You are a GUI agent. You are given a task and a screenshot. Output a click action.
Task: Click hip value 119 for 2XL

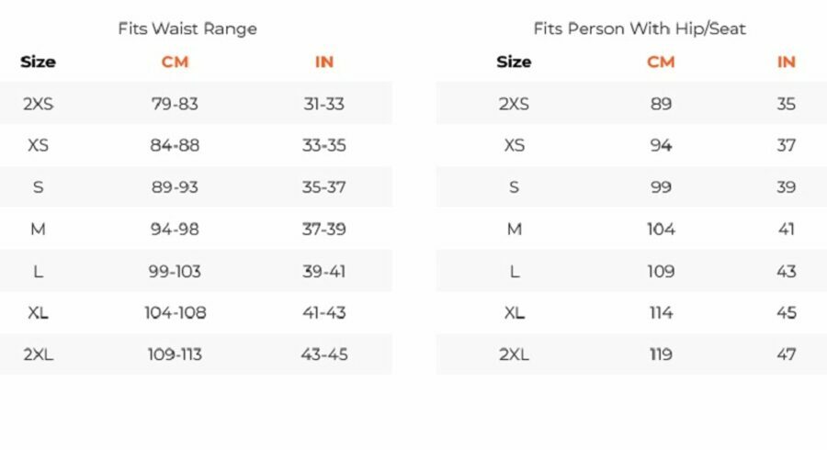click(x=661, y=354)
